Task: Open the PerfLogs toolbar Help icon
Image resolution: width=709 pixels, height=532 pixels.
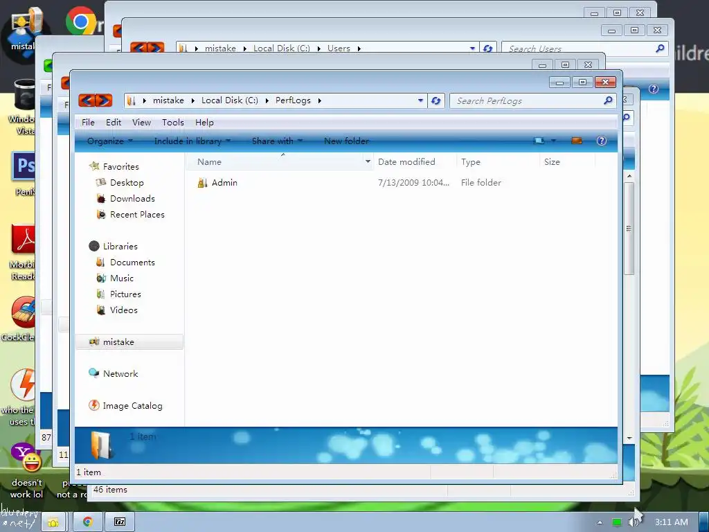Action: click(x=602, y=141)
